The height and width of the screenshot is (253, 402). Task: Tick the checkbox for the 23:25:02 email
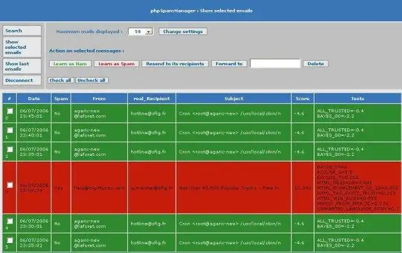[10, 240]
